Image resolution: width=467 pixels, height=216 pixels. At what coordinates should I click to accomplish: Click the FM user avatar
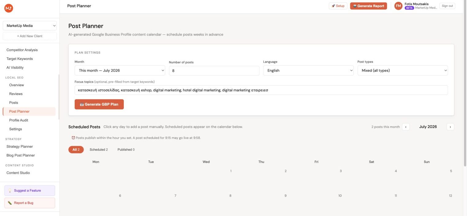click(x=398, y=6)
